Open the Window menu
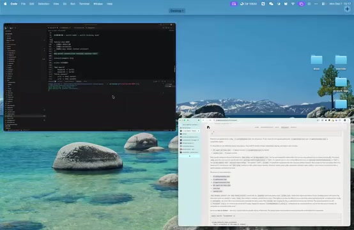The image size is (354, 230). (x=98, y=4)
